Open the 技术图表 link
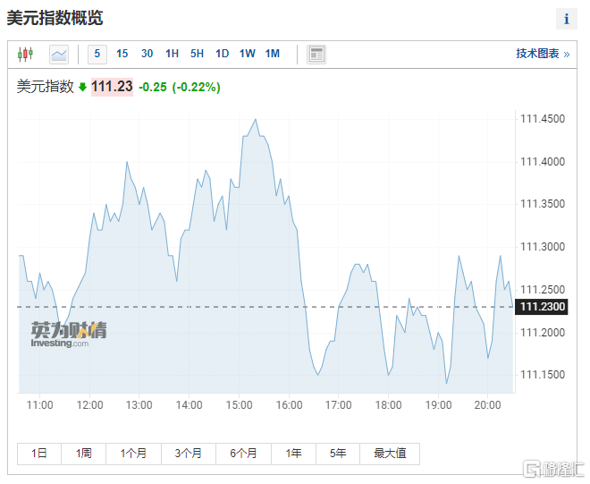The image size is (590, 484). click(543, 54)
